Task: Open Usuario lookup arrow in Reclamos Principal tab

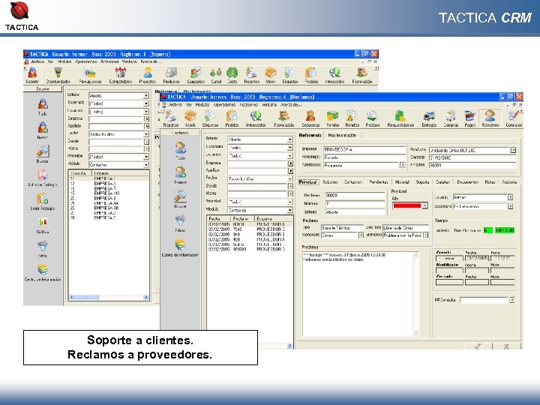Action: pyautogui.click(x=511, y=197)
